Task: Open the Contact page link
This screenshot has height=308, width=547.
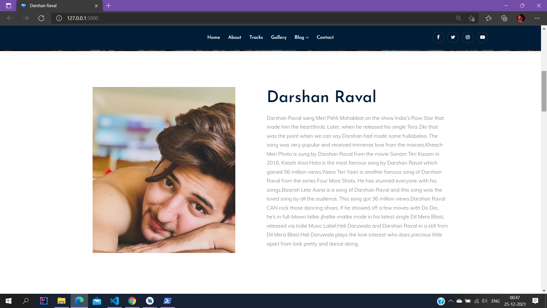Action: pyautogui.click(x=325, y=37)
